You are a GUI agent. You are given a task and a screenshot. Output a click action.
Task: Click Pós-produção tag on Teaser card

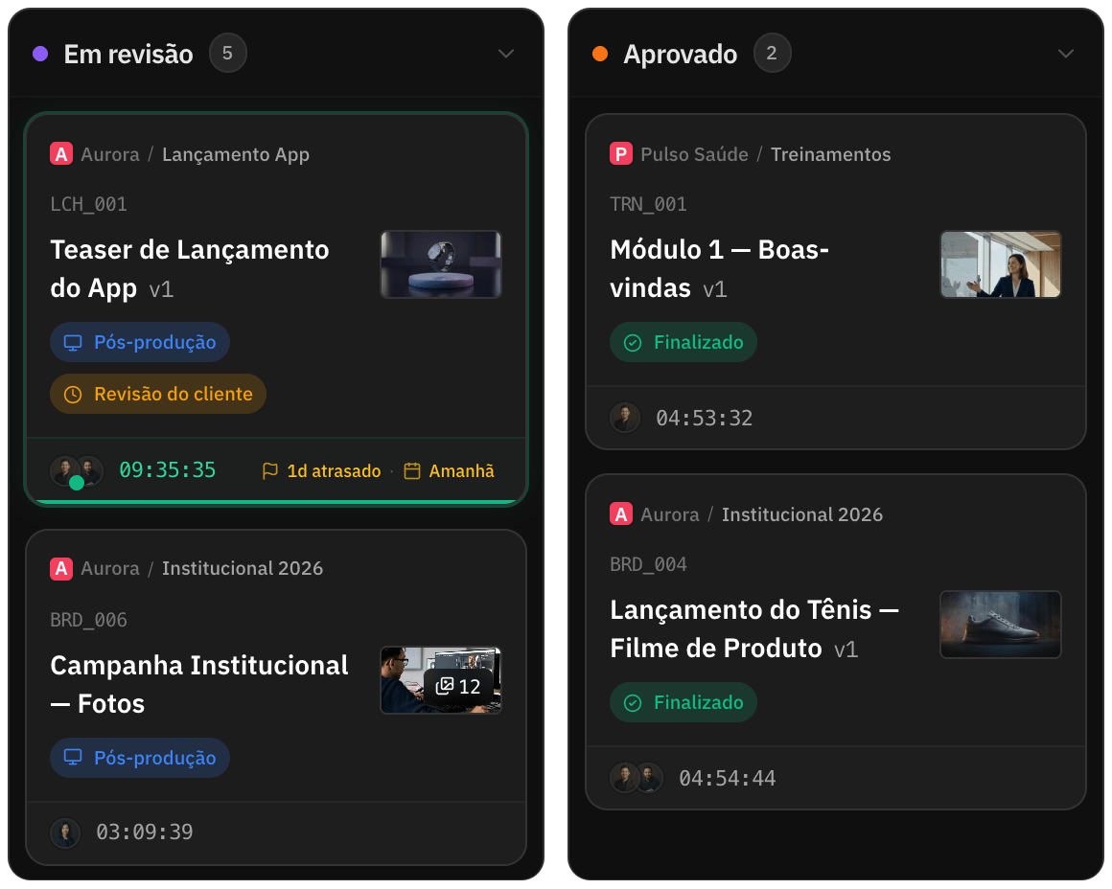(x=140, y=342)
